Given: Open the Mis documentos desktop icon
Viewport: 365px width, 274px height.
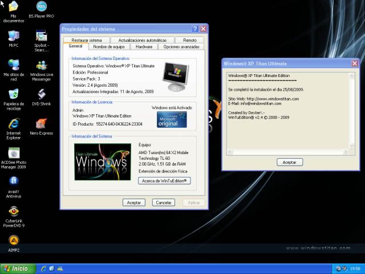Looking at the screenshot, I should coord(14,11).
